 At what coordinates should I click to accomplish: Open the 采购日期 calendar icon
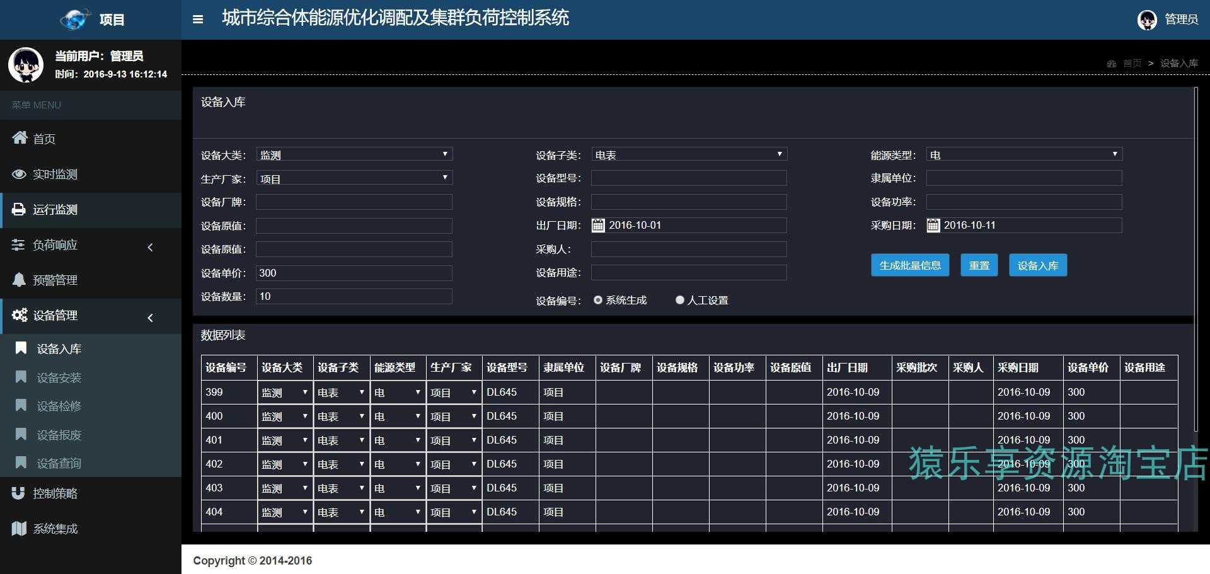933,225
